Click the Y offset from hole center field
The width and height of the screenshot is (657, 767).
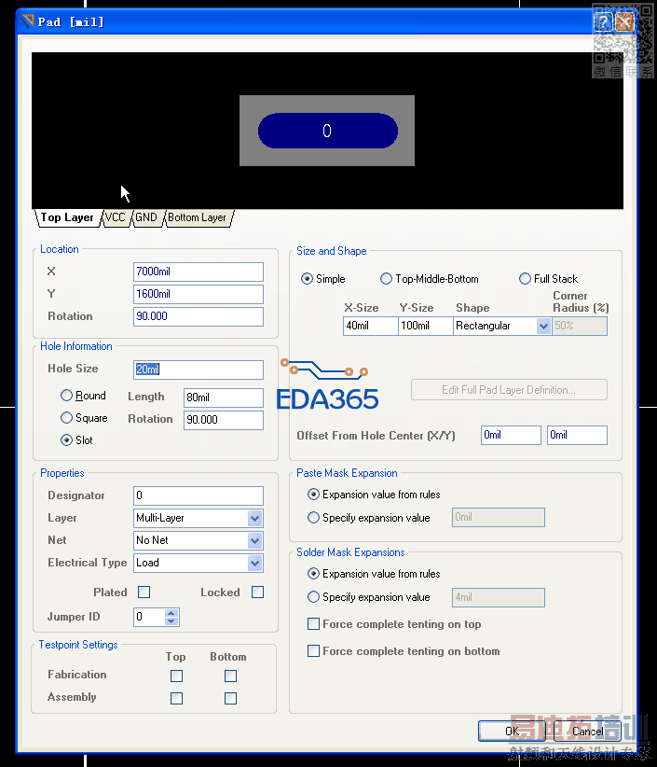click(x=577, y=435)
